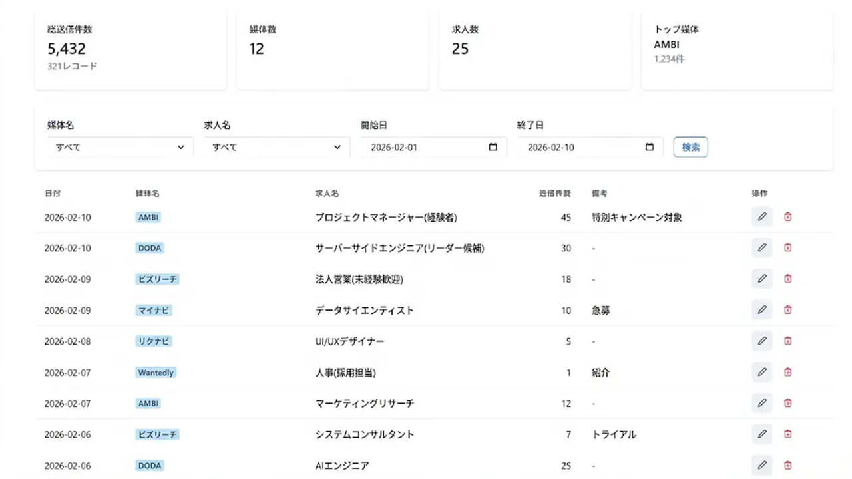Click the トップ媒体 AMBI stat card

point(737,47)
